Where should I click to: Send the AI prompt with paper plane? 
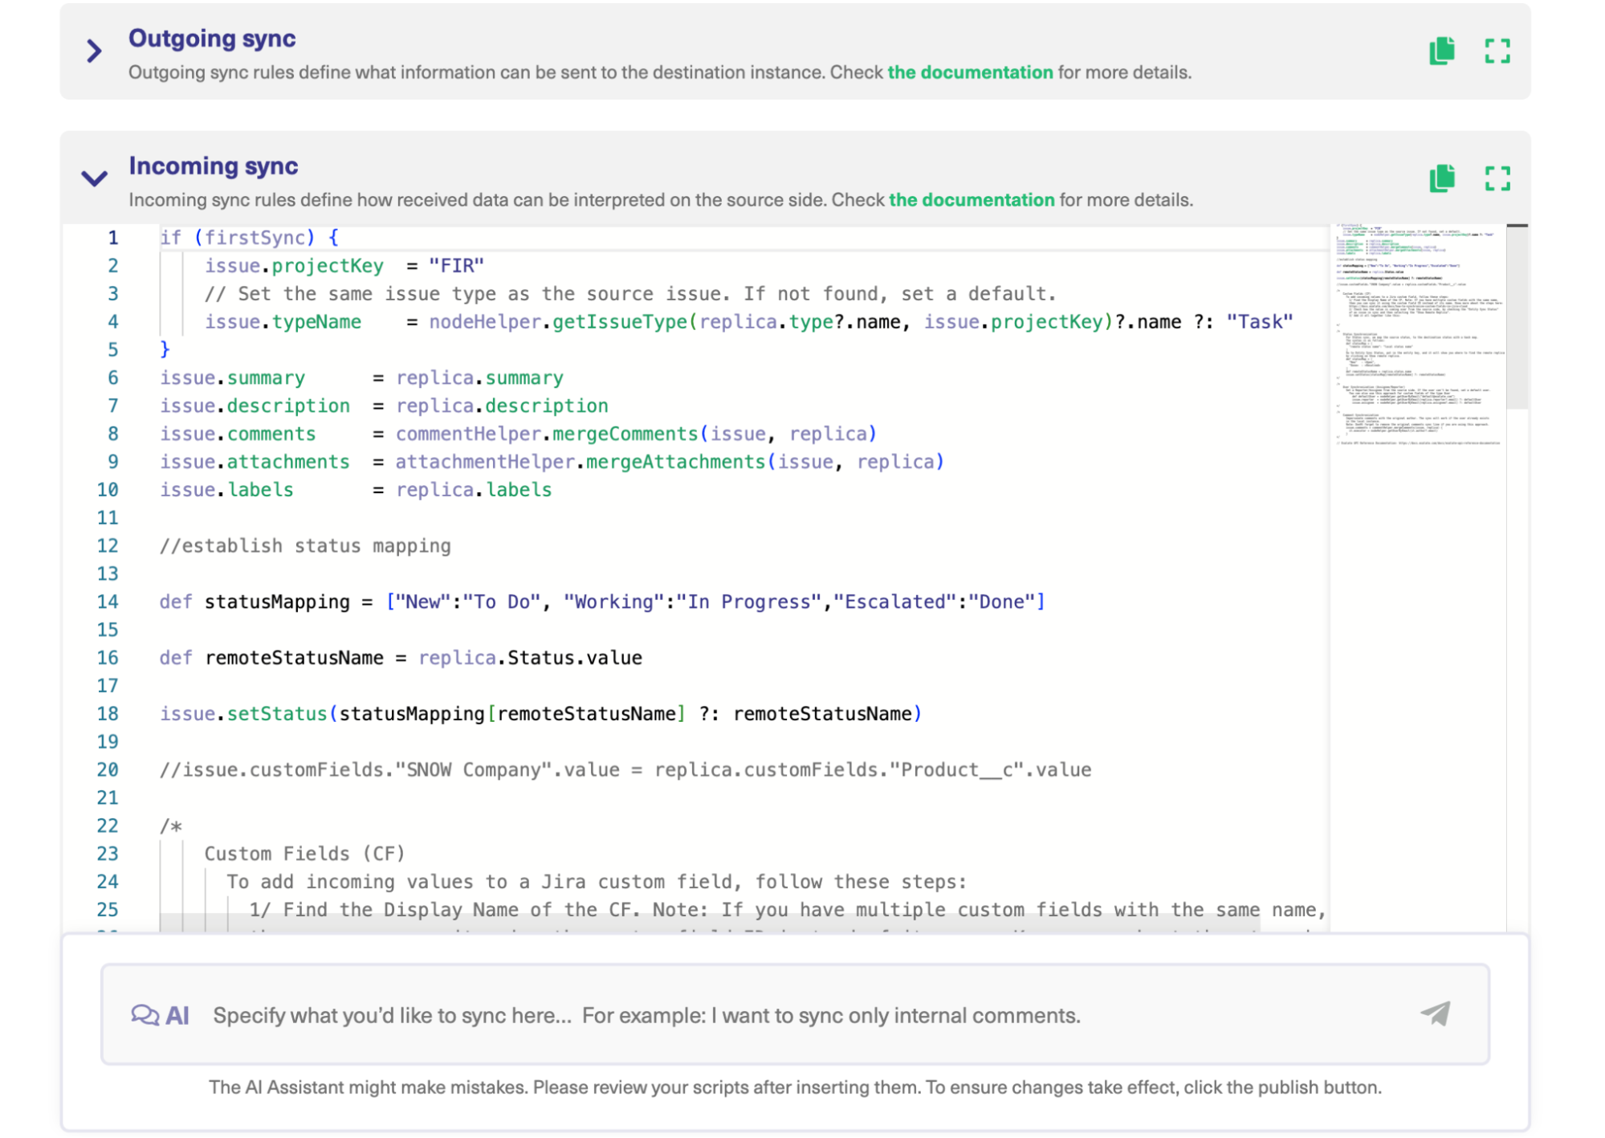[1435, 1014]
